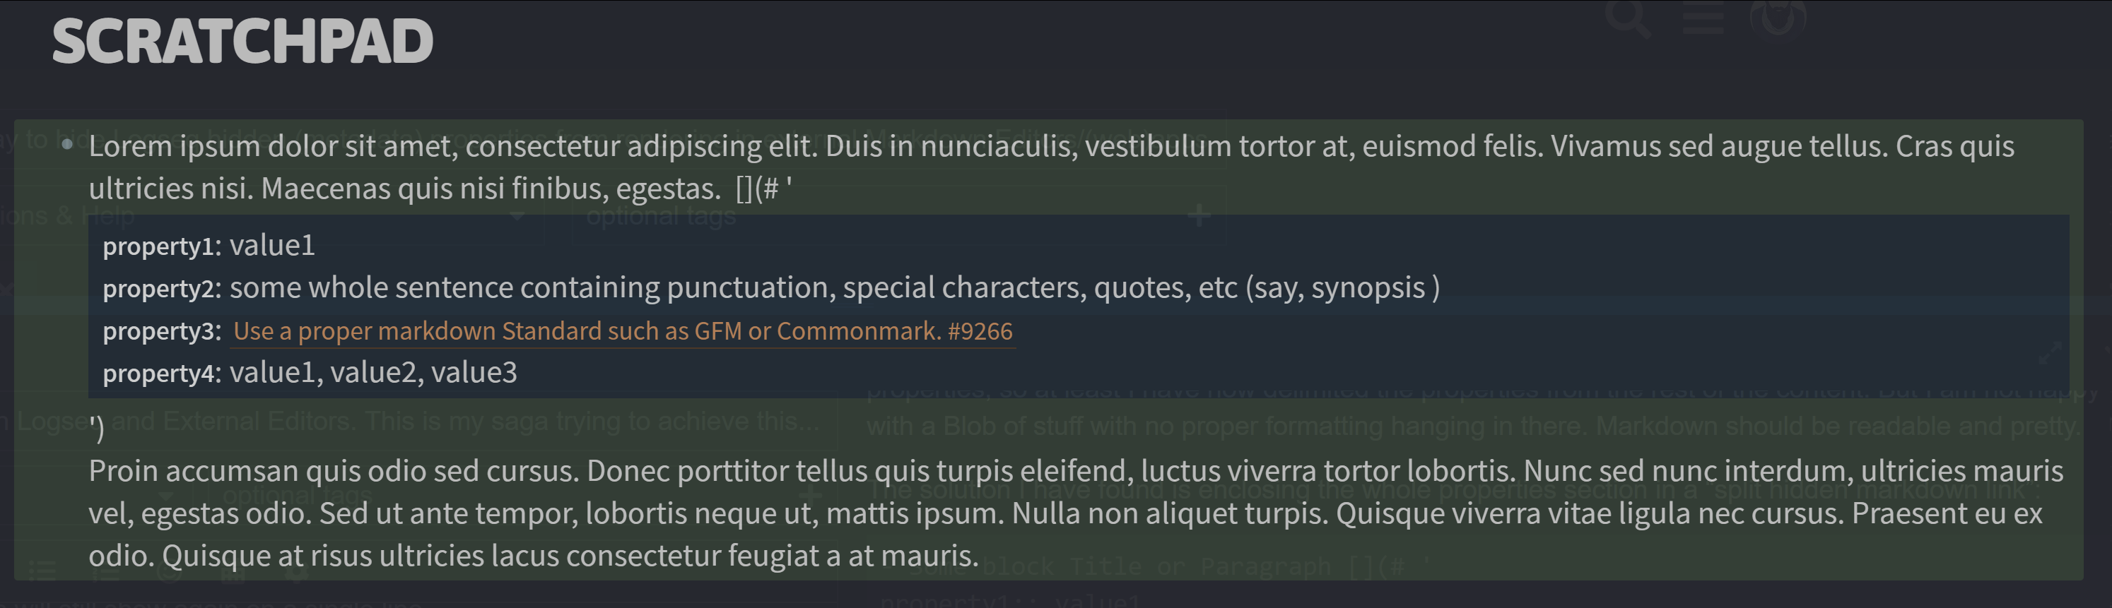This screenshot has height=608, width=2112.
Task: Click the SCRATCHPAD page title
Action: coord(242,41)
